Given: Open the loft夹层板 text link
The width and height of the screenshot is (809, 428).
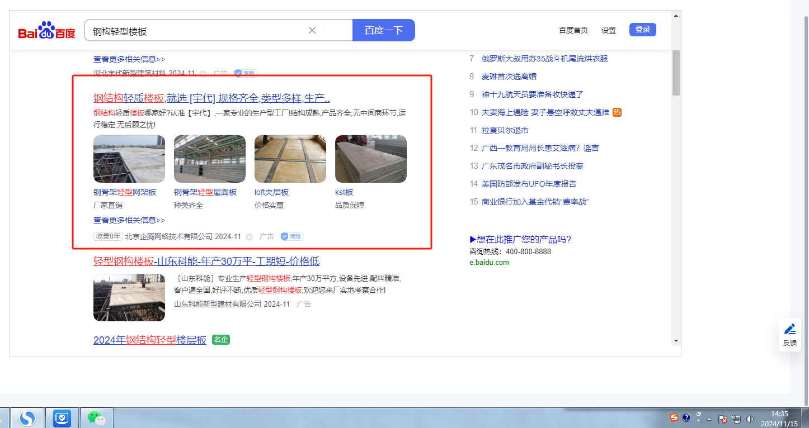Looking at the screenshot, I should (271, 192).
